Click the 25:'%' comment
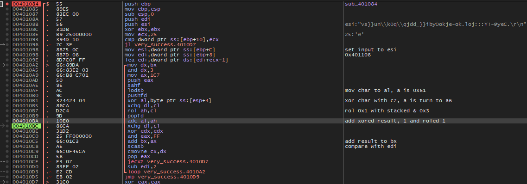 pos(354,35)
